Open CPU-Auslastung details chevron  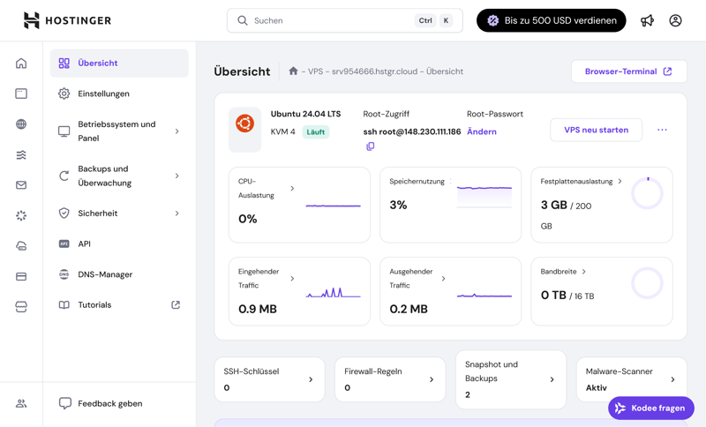292,188
